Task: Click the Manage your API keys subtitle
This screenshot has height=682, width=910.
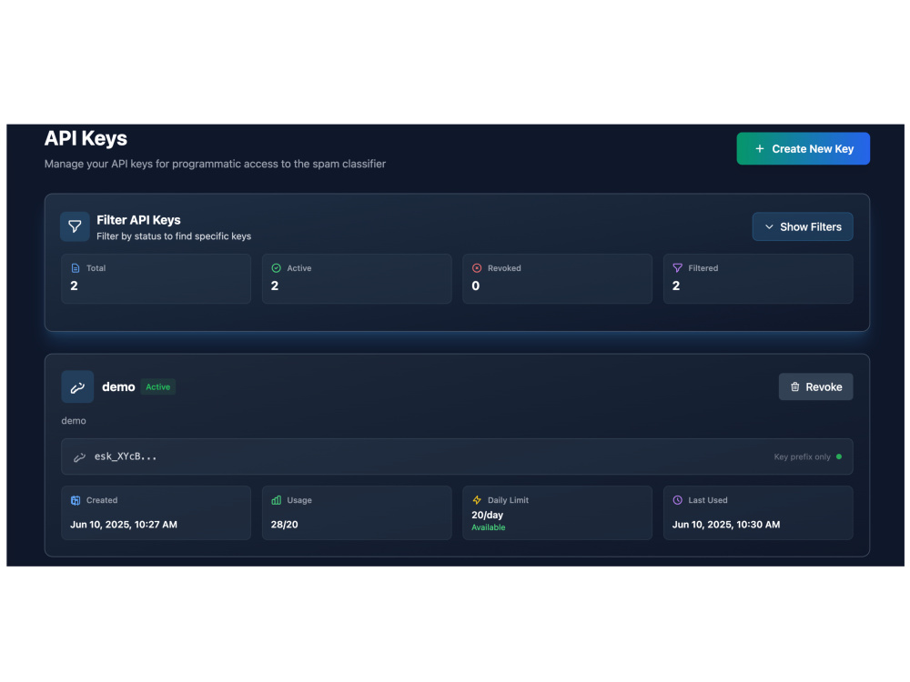Action: 215,164
